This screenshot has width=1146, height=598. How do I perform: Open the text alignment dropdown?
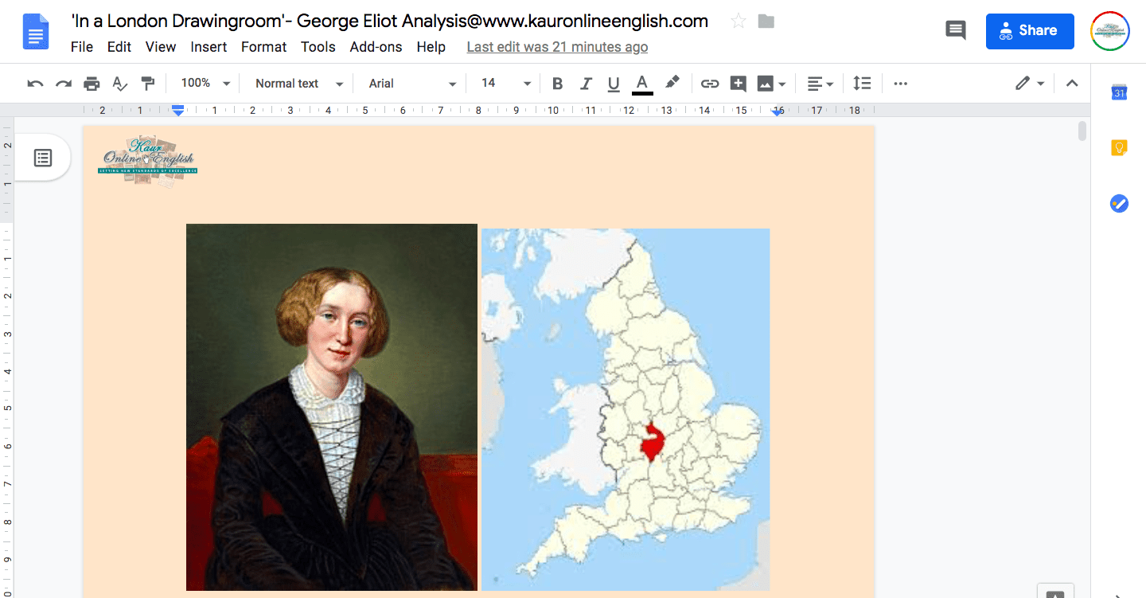point(820,84)
